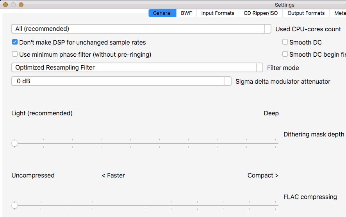Close the Settings window

coord(5,5)
